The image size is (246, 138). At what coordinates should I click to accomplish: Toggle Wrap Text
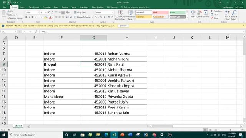80,13
